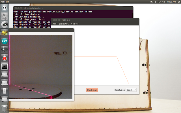Viewport: 181px width, 113px height.
Task: Close the FabScan window
Action: point(54,20)
